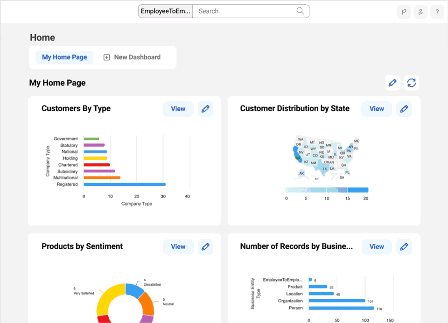Click the Government green bar

(91, 139)
